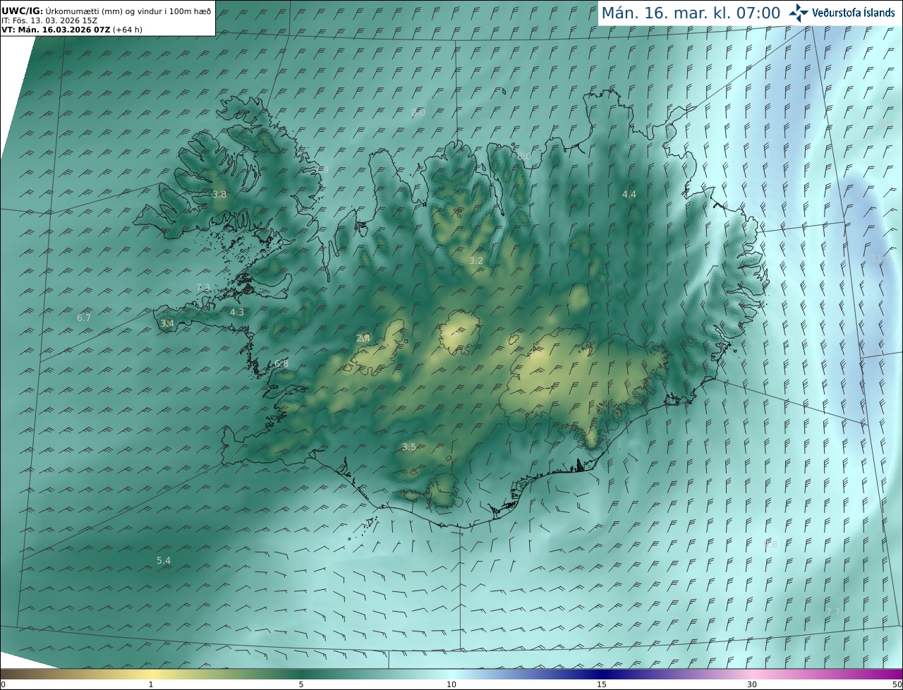
Task: Click the 6.7 value west of Iceland
Action: (x=84, y=317)
